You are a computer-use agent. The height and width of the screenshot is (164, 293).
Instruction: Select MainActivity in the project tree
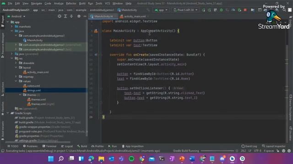35,40
